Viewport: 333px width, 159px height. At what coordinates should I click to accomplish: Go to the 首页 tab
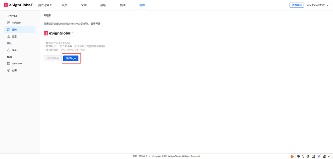(x=64, y=5)
